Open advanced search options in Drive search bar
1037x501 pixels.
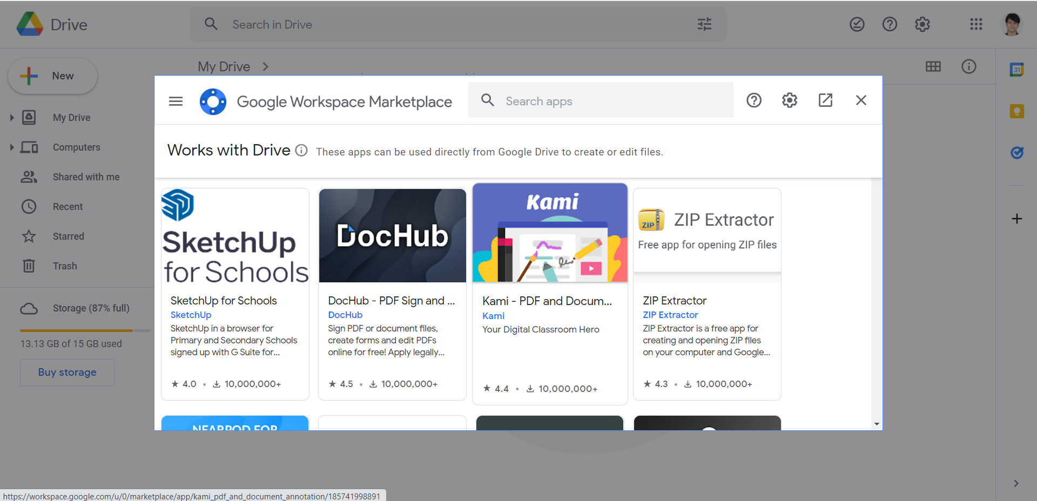pyautogui.click(x=704, y=24)
